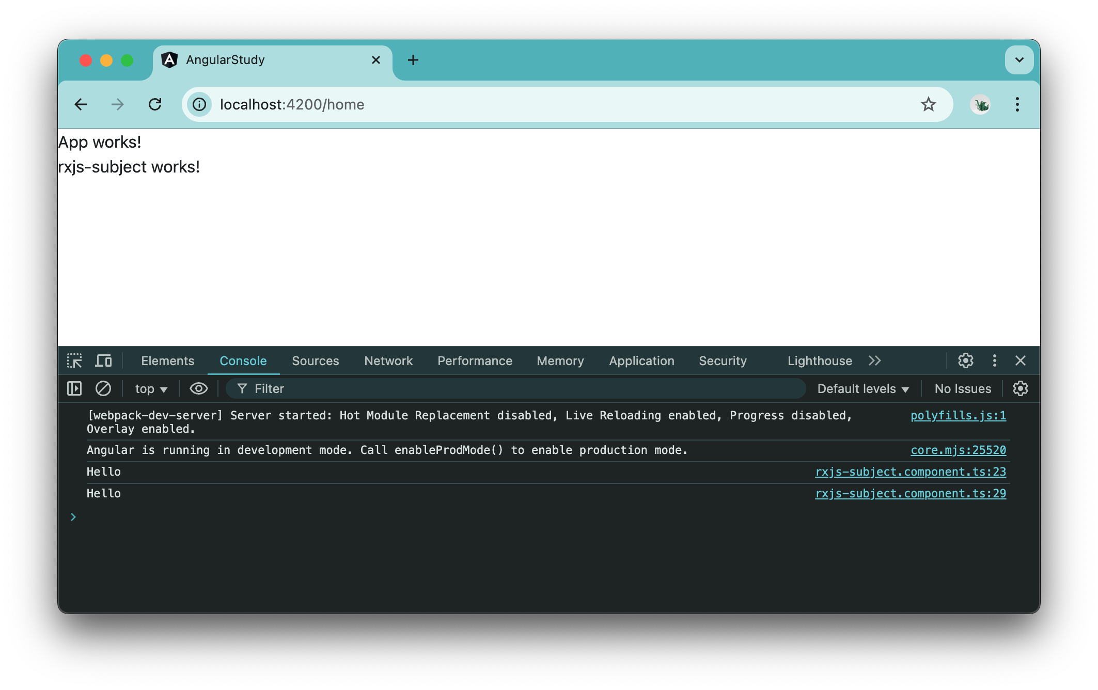Click the Chrome profile avatar

(980, 104)
